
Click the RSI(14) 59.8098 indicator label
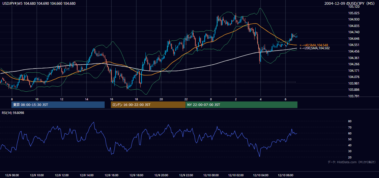(13, 113)
